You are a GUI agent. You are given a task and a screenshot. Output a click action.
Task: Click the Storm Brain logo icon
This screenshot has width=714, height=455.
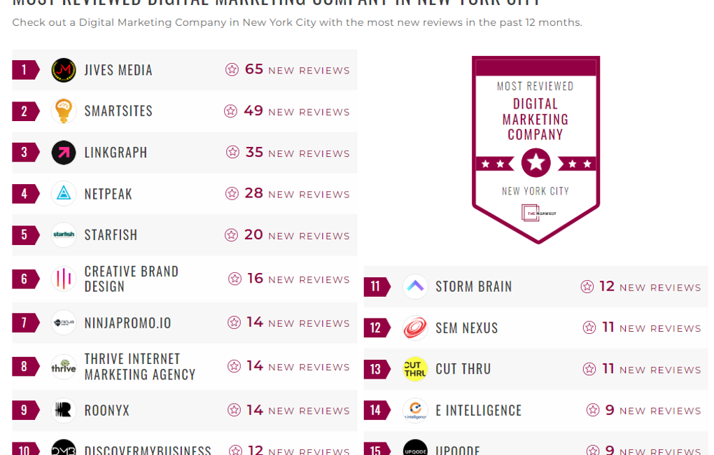(x=415, y=287)
